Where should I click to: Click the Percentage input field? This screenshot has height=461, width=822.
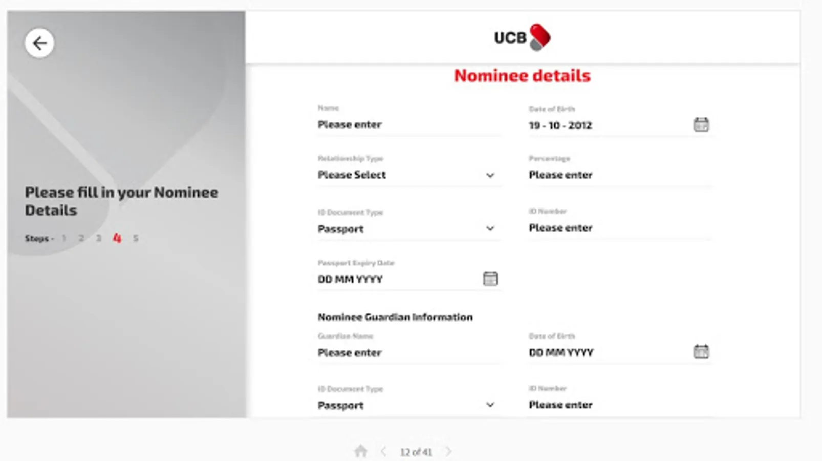(619, 175)
